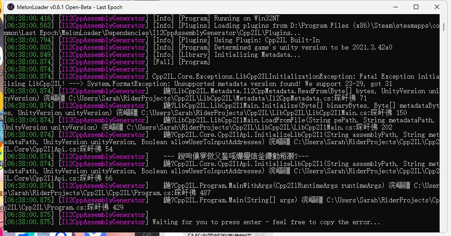
Task: Click 'LibCpp2ILInitializationException' exception name
Action: 295,76
